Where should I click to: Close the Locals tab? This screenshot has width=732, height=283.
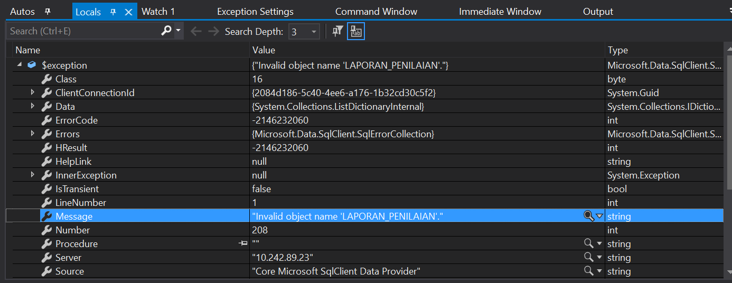point(128,12)
